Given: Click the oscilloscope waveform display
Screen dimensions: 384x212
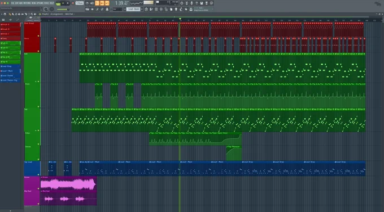Looking at the screenshot, I should tap(137, 3).
